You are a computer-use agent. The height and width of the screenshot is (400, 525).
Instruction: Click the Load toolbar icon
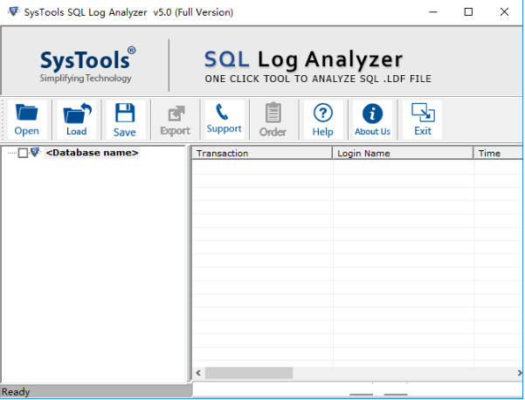coord(77,114)
